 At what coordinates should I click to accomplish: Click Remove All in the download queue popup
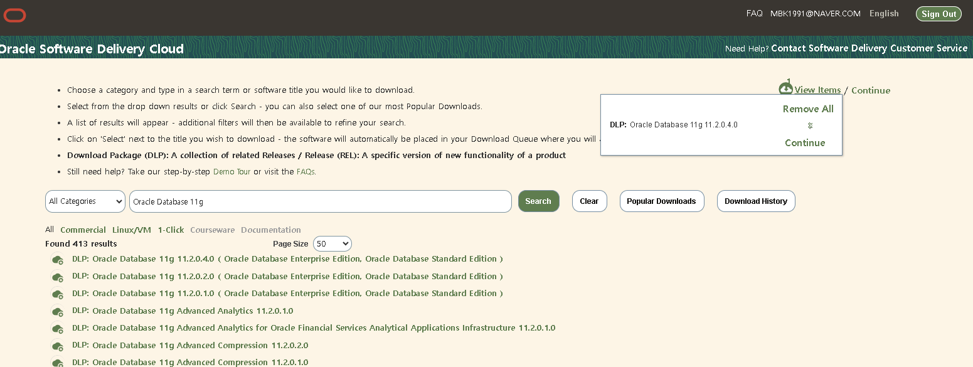(x=808, y=109)
